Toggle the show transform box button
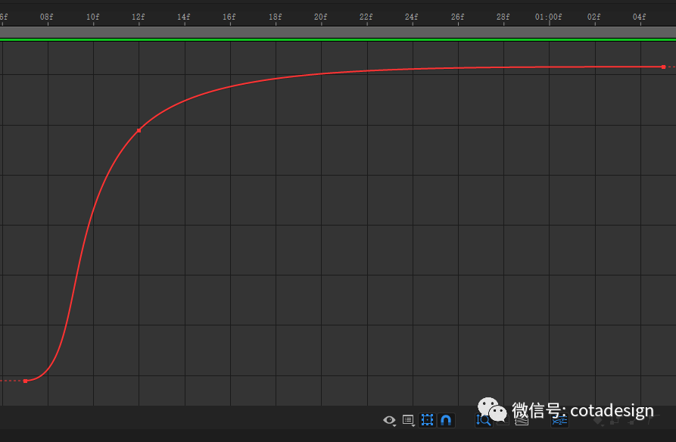The width and height of the screenshot is (676, 442). click(427, 420)
